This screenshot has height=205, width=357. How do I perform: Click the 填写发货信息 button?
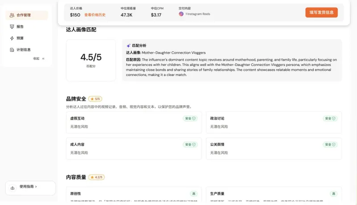click(321, 12)
